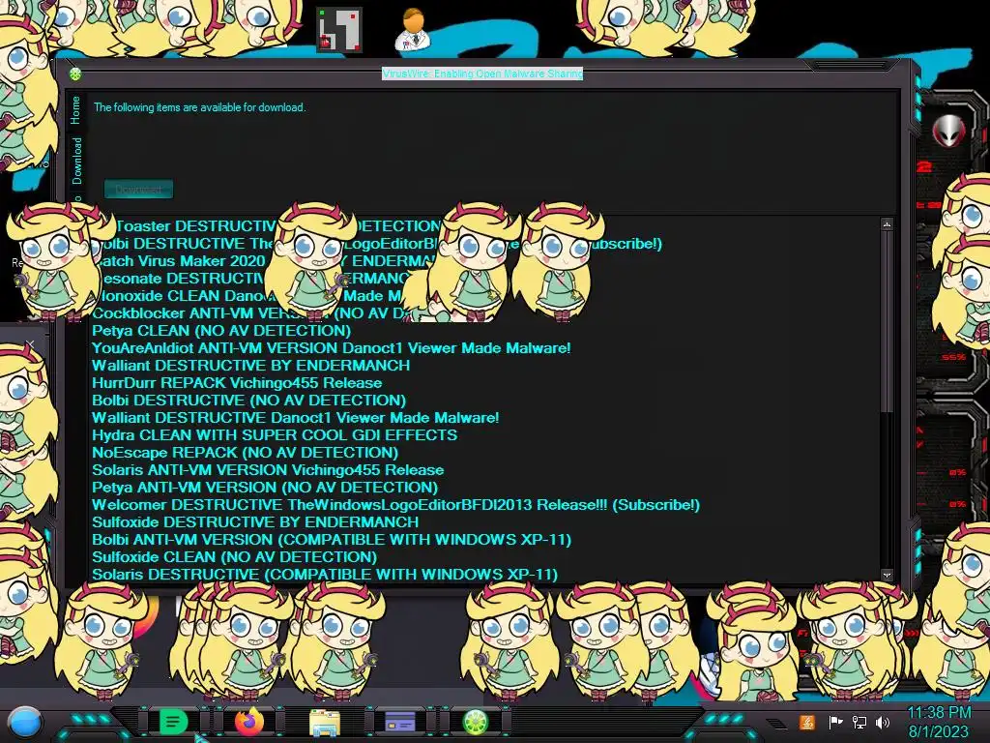The image size is (990, 743).
Task: Select Solaris ANTI-VM VERSION Vichingo455 Release
Action: [x=268, y=470]
